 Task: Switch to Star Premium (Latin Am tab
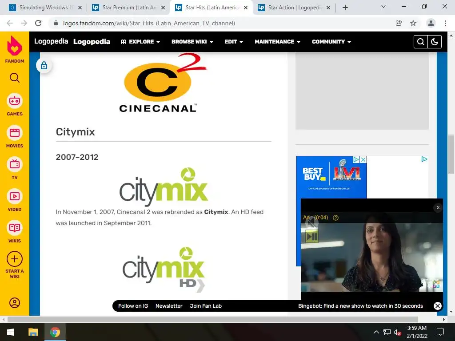click(x=129, y=8)
